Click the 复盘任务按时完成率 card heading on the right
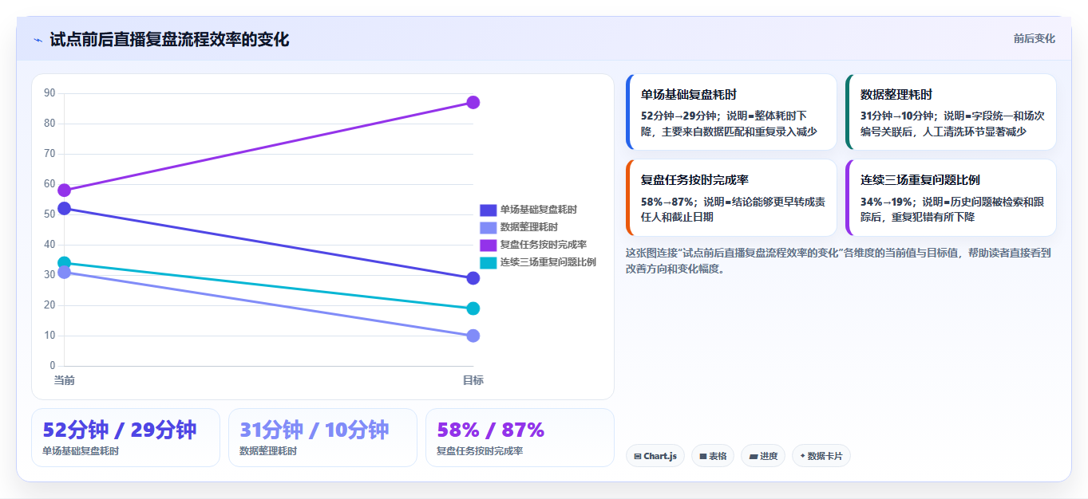 694,179
